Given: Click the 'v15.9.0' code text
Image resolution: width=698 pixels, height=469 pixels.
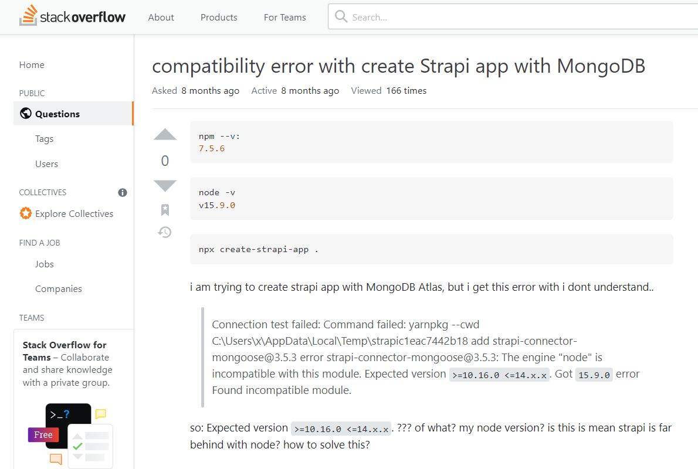Looking at the screenshot, I should (217, 205).
